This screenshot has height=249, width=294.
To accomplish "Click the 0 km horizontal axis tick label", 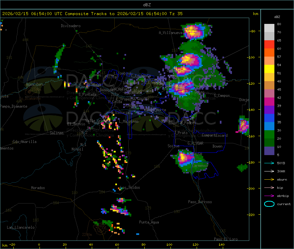I will [39, 244].
